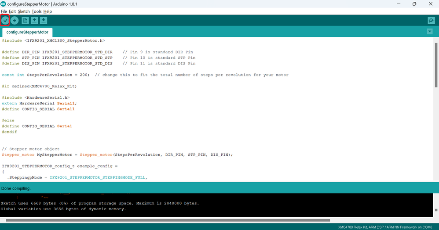Image resolution: width=439 pixels, height=230 pixels.
Task: Open the Serial Monitor magnifier icon
Action: point(431,21)
